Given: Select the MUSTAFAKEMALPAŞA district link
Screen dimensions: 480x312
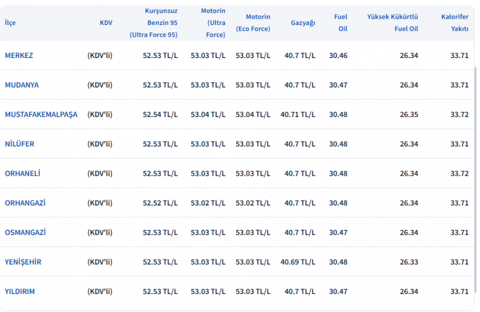Looking at the screenshot, I should pos(41,114).
